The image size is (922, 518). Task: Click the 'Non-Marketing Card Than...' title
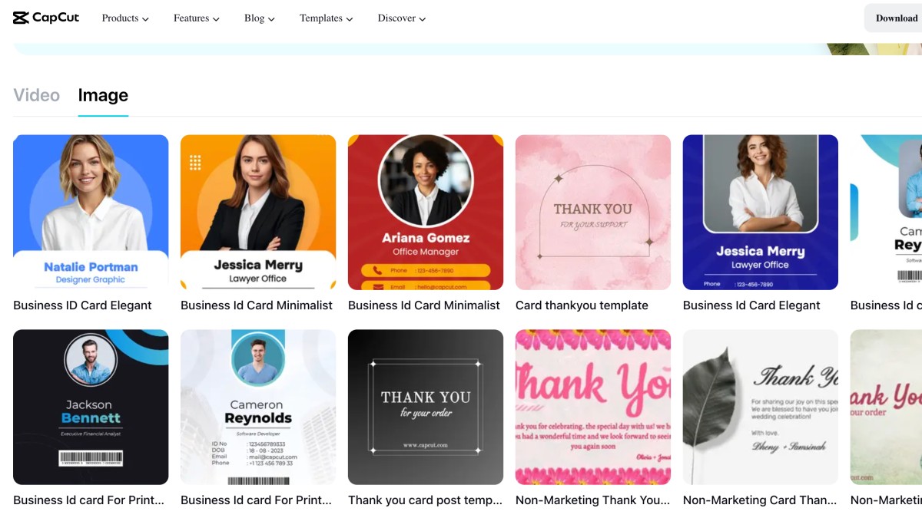click(760, 500)
